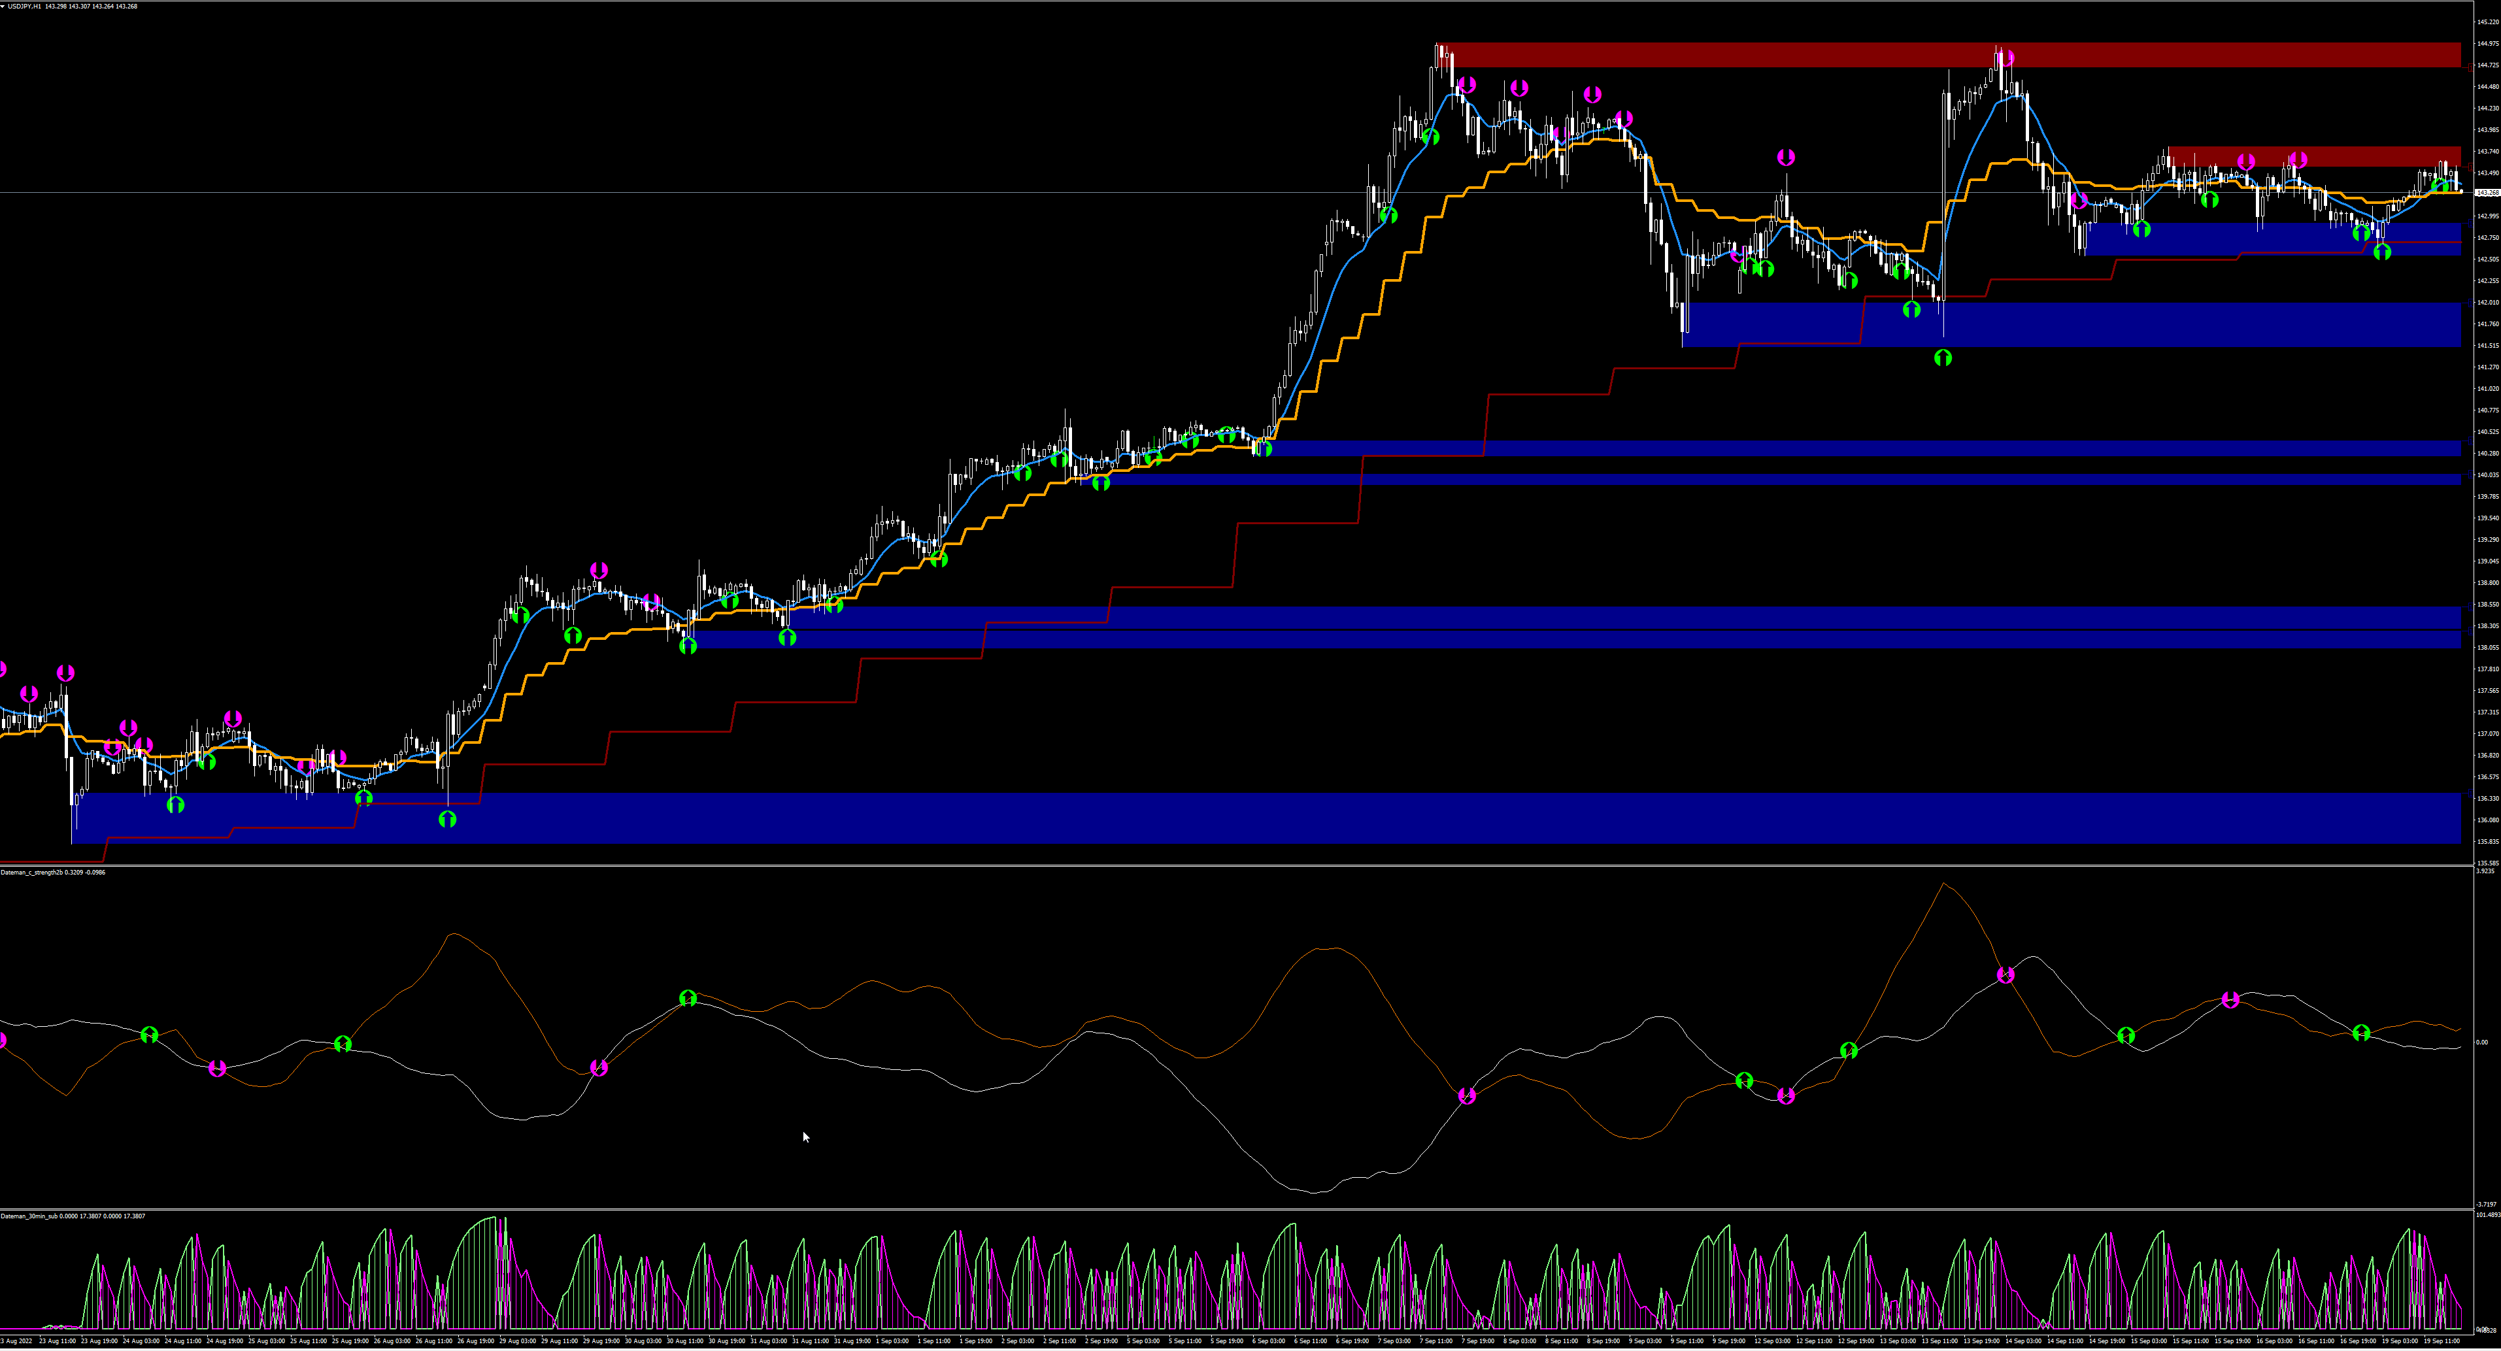This screenshot has height=1351, width=2501.
Task: Click the 29 Aug 03:00 time axis label
Action: [x=518, y=1341]
